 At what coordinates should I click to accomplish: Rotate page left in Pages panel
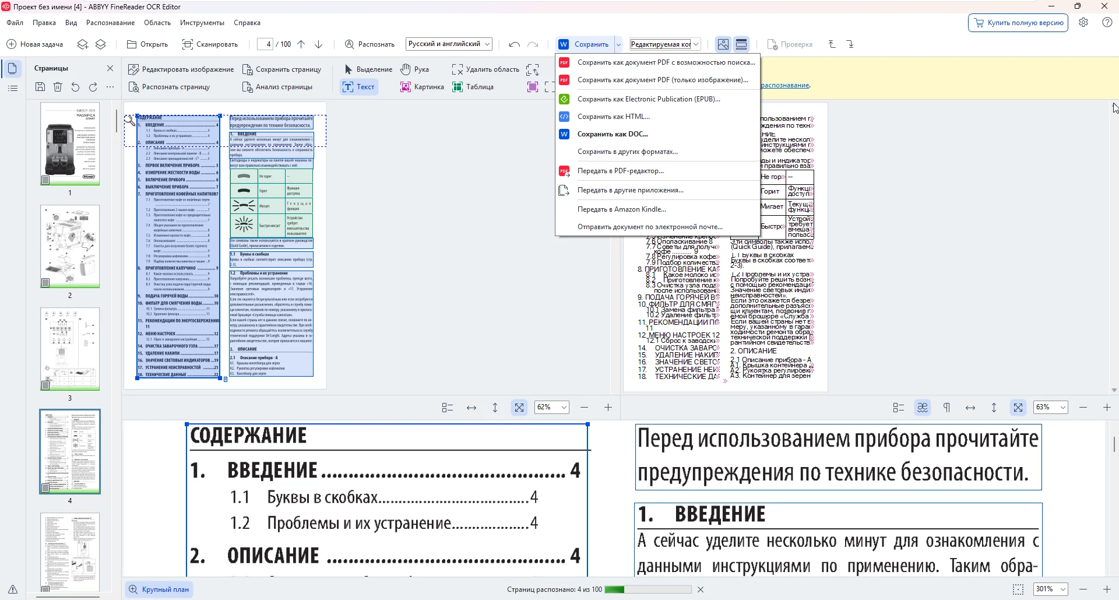75,87
